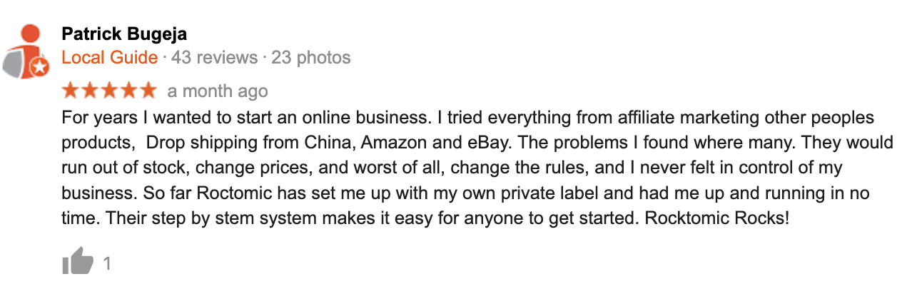912x284 pixels.
Task: Click the "a month ago" timestamp
Action: click(x=218, y=91)
